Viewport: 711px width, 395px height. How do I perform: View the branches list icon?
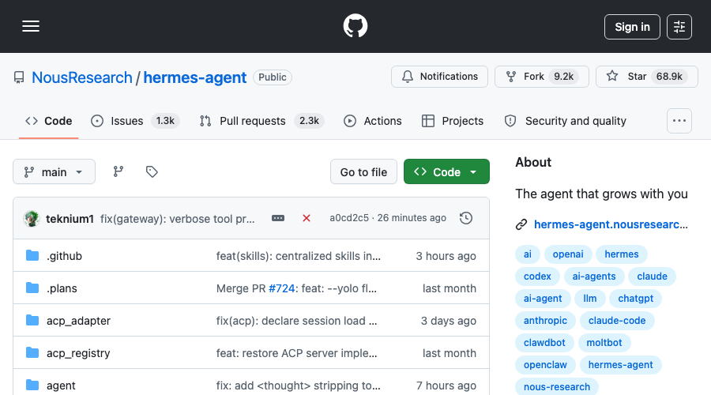pos(118,171)
